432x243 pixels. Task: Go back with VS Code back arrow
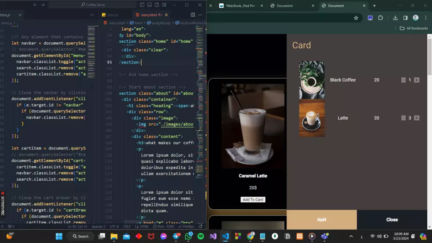35,5
